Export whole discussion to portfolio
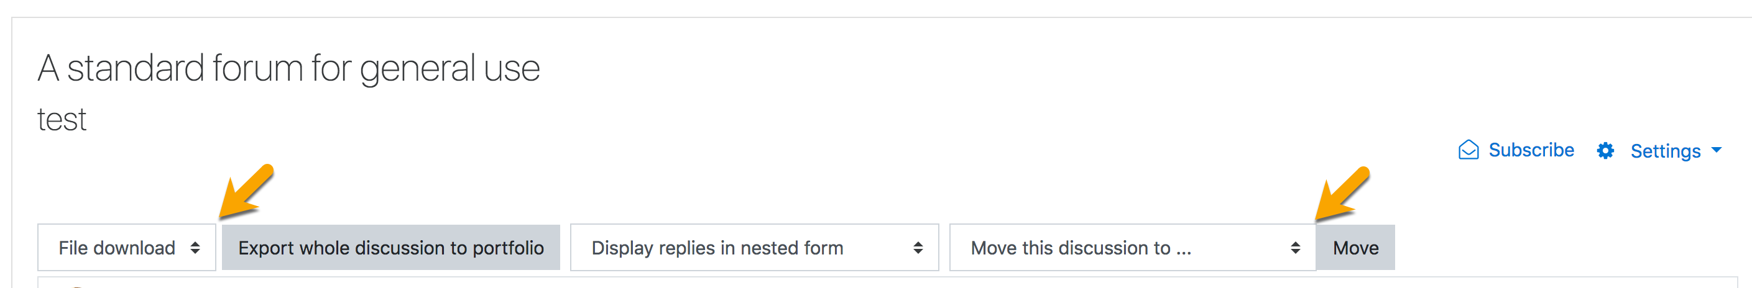Image resolution: width=1752 pixels, height=288 pixels. point(391,248)
